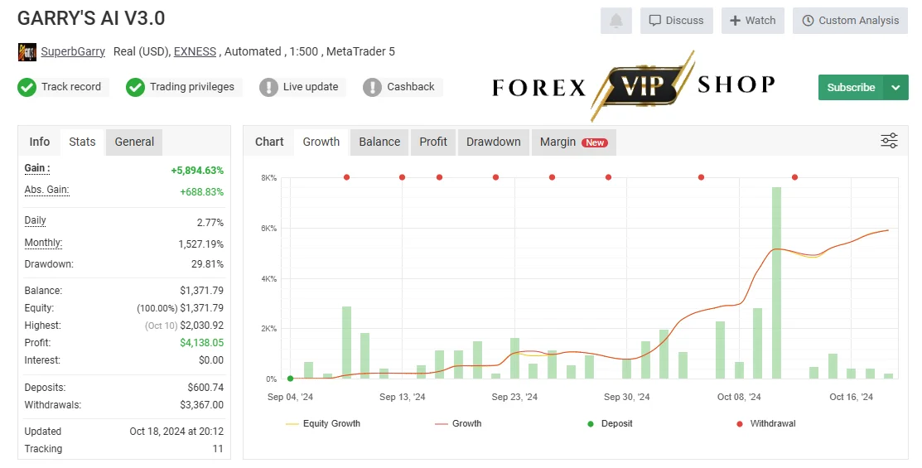Image resolution: width=922 pixels, height=468 pixels.
Task: Toggle Equity Growth legend series
Action: [323, 423]
